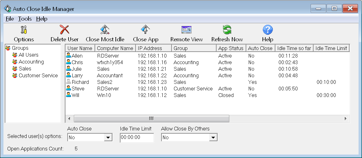Viewport: 362px width, 158px height.
Task: Click the scrollbar right arrow
Action: pyautogui.click(x=346, y=119)
